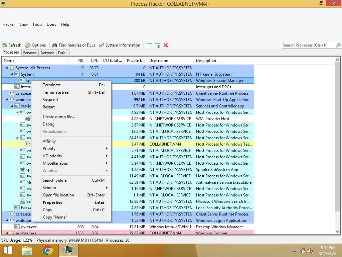The height and width of the screenshot is (257, 342).
Task: Click the System Idle Process icon
Action: pos(12,68)
